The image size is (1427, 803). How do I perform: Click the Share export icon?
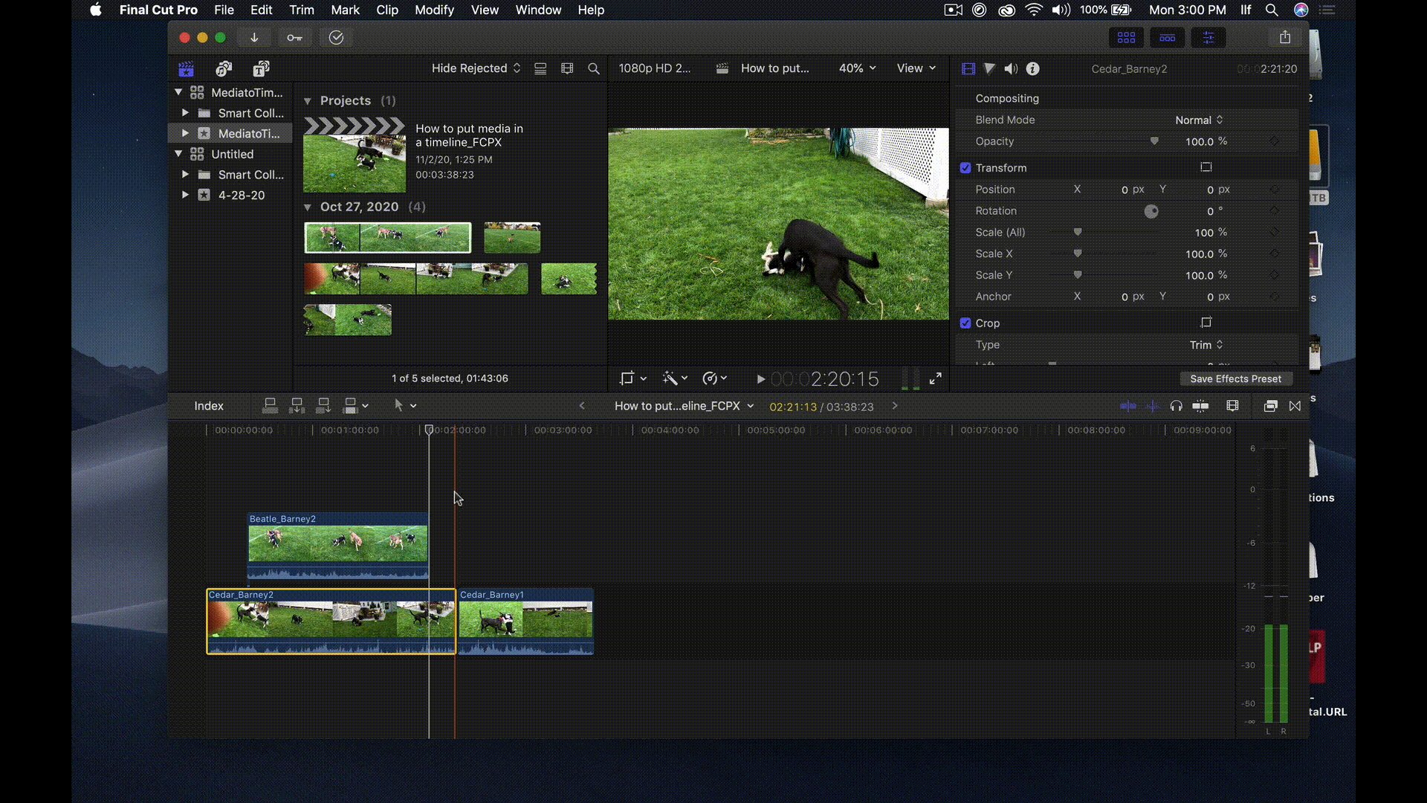coord(1285,38)
